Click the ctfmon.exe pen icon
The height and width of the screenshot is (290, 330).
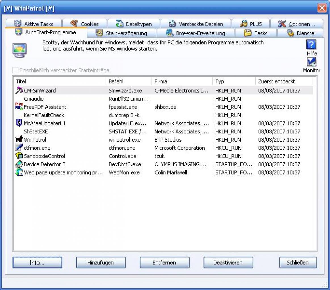[19, 148]
